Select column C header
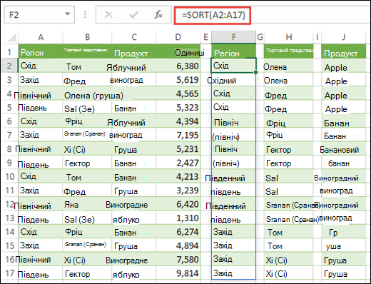The image size is (371, 284). pyautogui.click(x=134, y=37)
